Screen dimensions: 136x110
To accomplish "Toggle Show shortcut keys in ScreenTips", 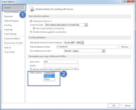I will (34, 28).
